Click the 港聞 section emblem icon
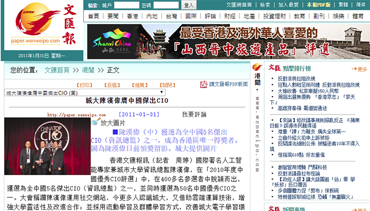Screen dimensions: 370x211 [x=257, y=68]
